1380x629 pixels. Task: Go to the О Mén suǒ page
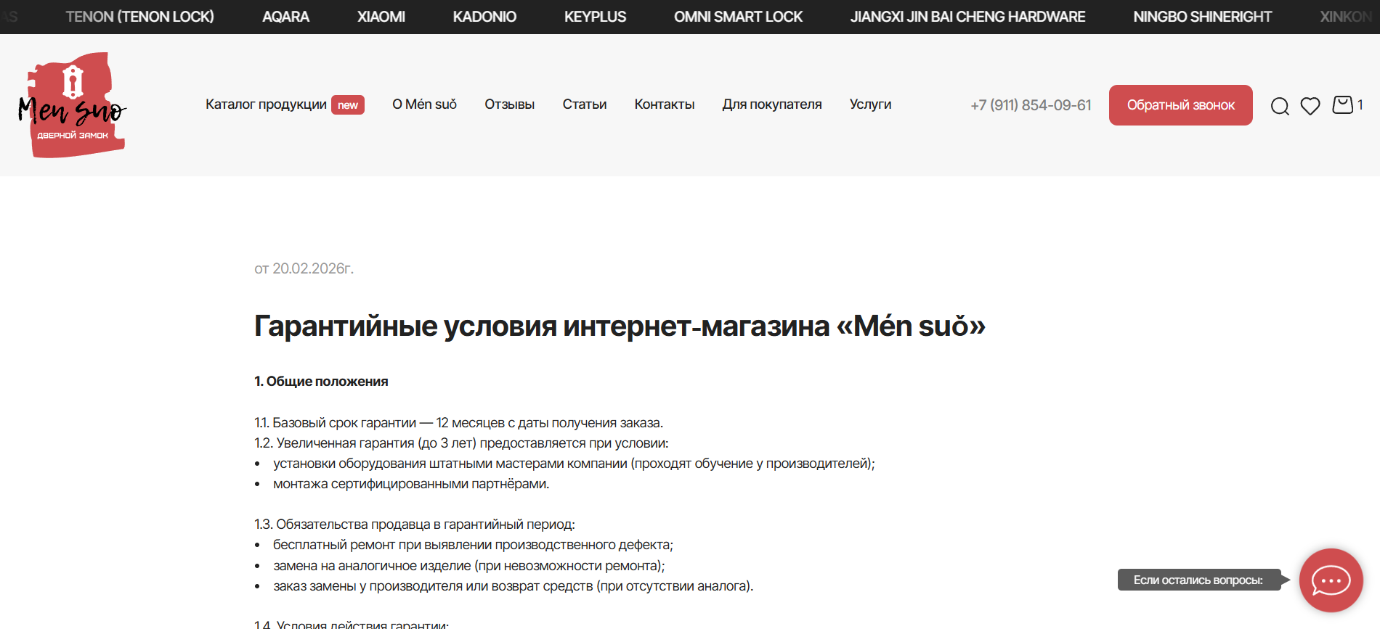click(424, 104)
